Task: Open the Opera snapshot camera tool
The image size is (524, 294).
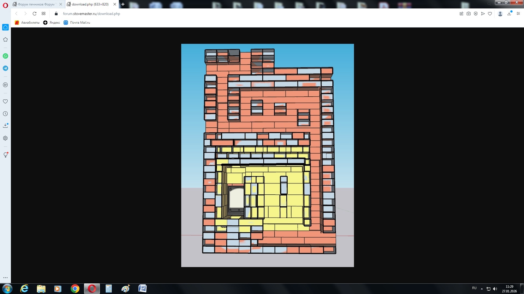Action: tap(469, 14)
